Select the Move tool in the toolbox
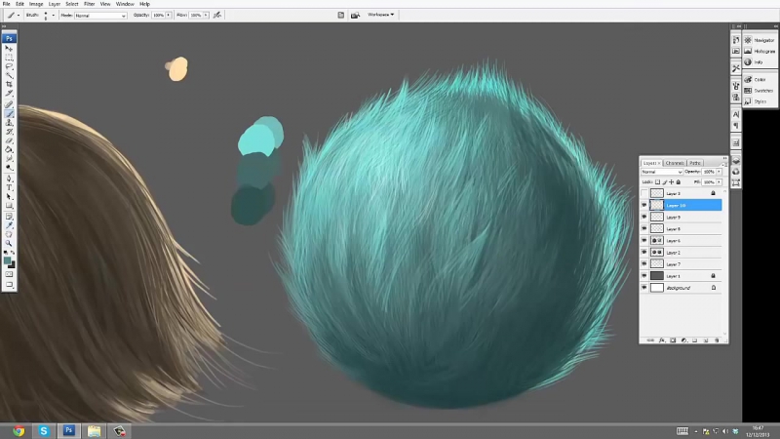The height and width of the screenshot is (439, 780). [x=9, y=47]
